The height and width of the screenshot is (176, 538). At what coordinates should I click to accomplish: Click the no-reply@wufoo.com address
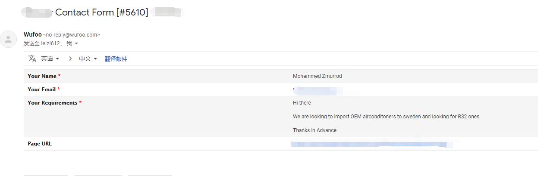point(72,35)
